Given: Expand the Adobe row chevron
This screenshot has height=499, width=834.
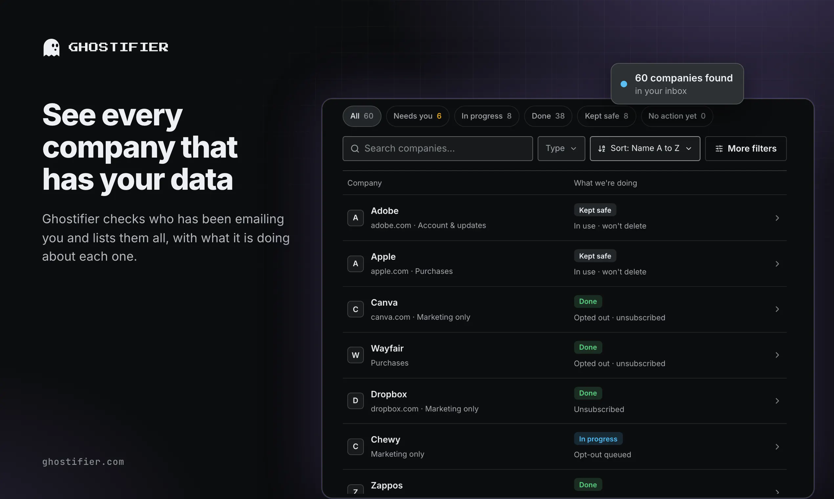Looking at the screenshot, I should pos(777,218).
